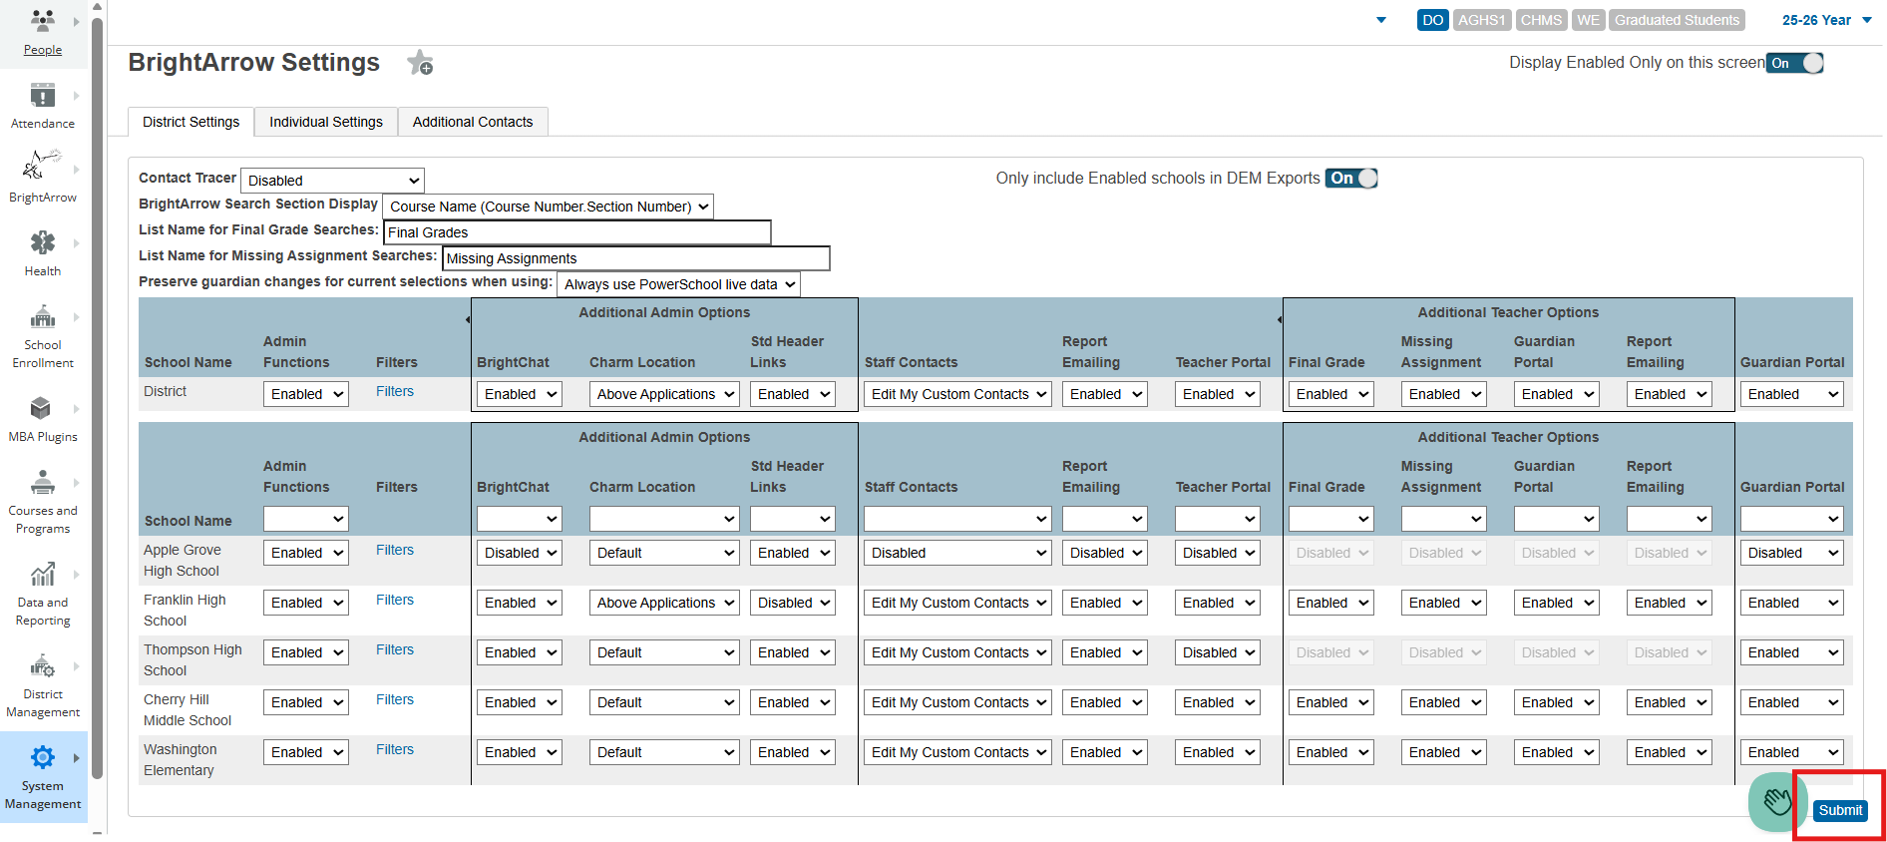
Task: Click List Name for Missing Assignment field
Action: tap(636, 258)
